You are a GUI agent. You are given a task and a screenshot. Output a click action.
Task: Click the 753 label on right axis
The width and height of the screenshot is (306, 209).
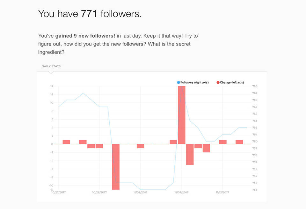[x=255, y=190]
